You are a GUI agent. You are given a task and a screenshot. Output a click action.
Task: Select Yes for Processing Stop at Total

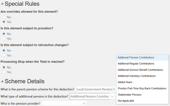(x=4, y=72)
